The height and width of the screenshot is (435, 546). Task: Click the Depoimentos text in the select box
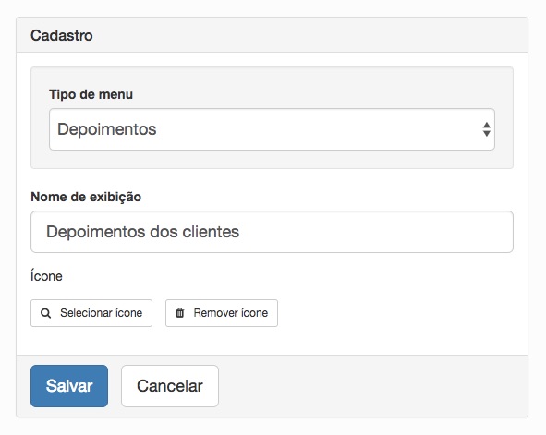pos(107,129)
